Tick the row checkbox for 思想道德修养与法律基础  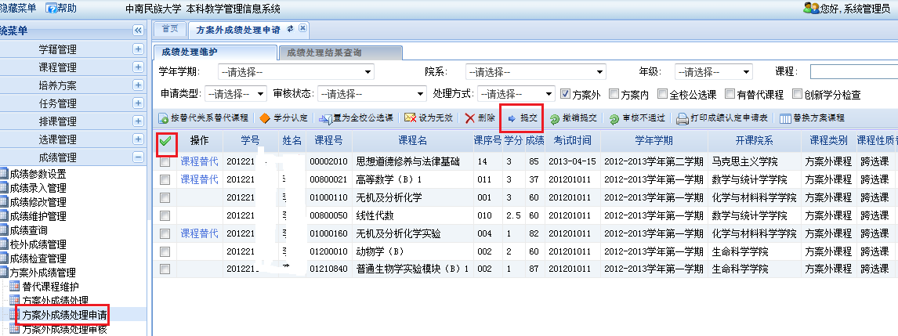click(x=165, y=162)
